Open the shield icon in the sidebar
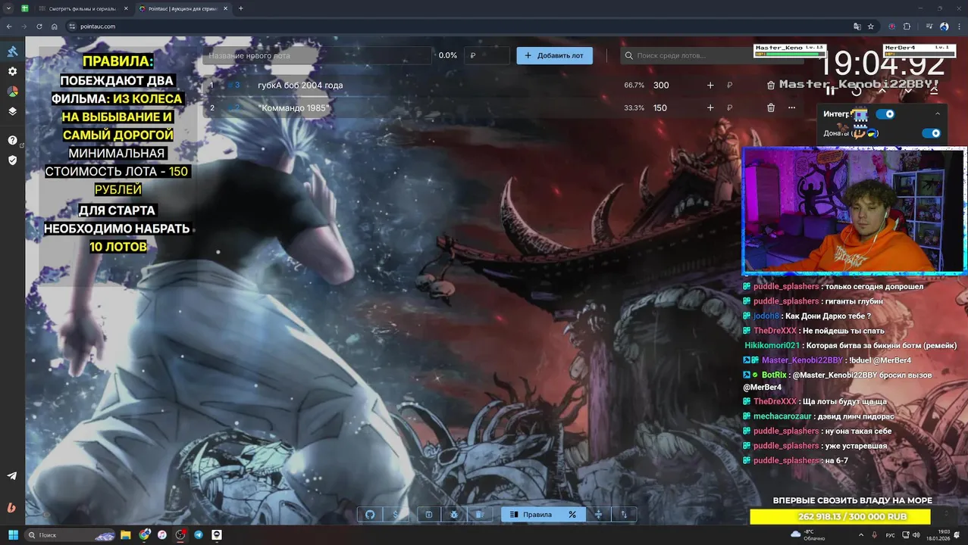 pyautogui.click(x=12, y=160)
